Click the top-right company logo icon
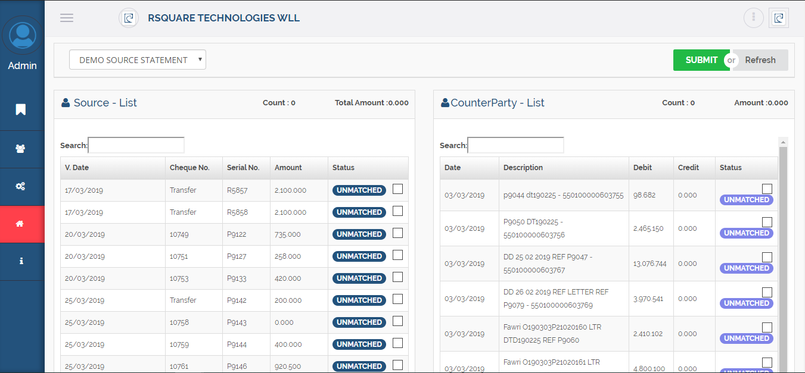 point(778,18)
